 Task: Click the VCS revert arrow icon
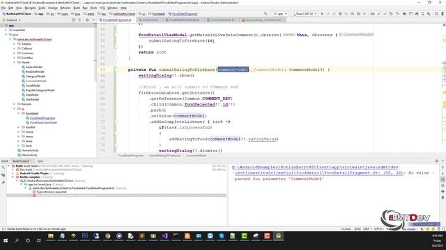coord(397,14)
